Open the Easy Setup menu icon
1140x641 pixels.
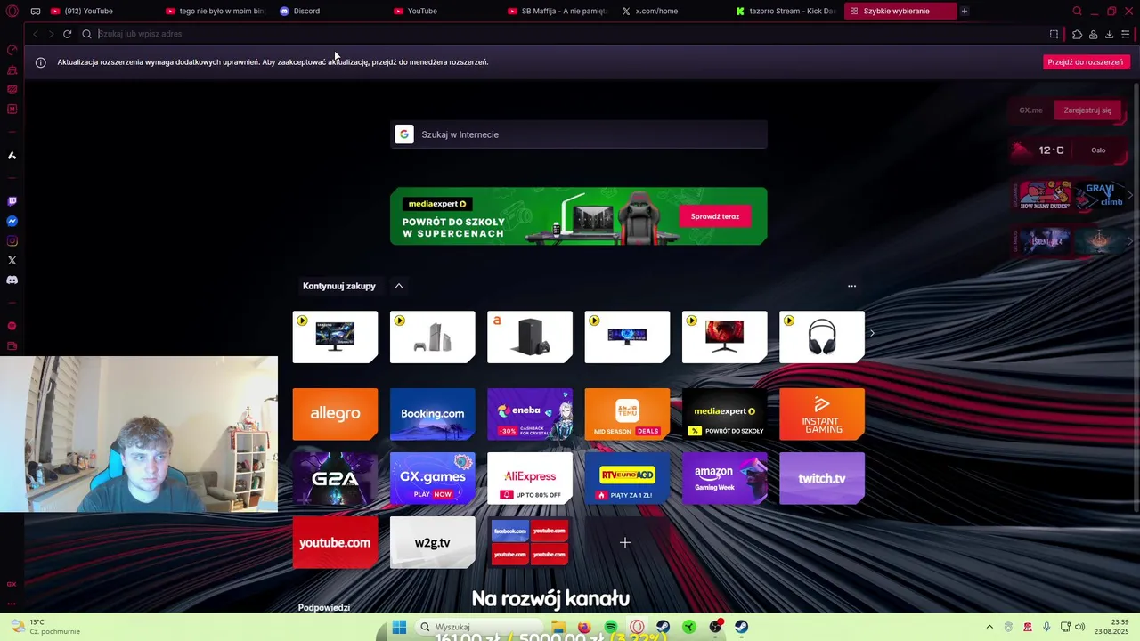[1126, 34]
